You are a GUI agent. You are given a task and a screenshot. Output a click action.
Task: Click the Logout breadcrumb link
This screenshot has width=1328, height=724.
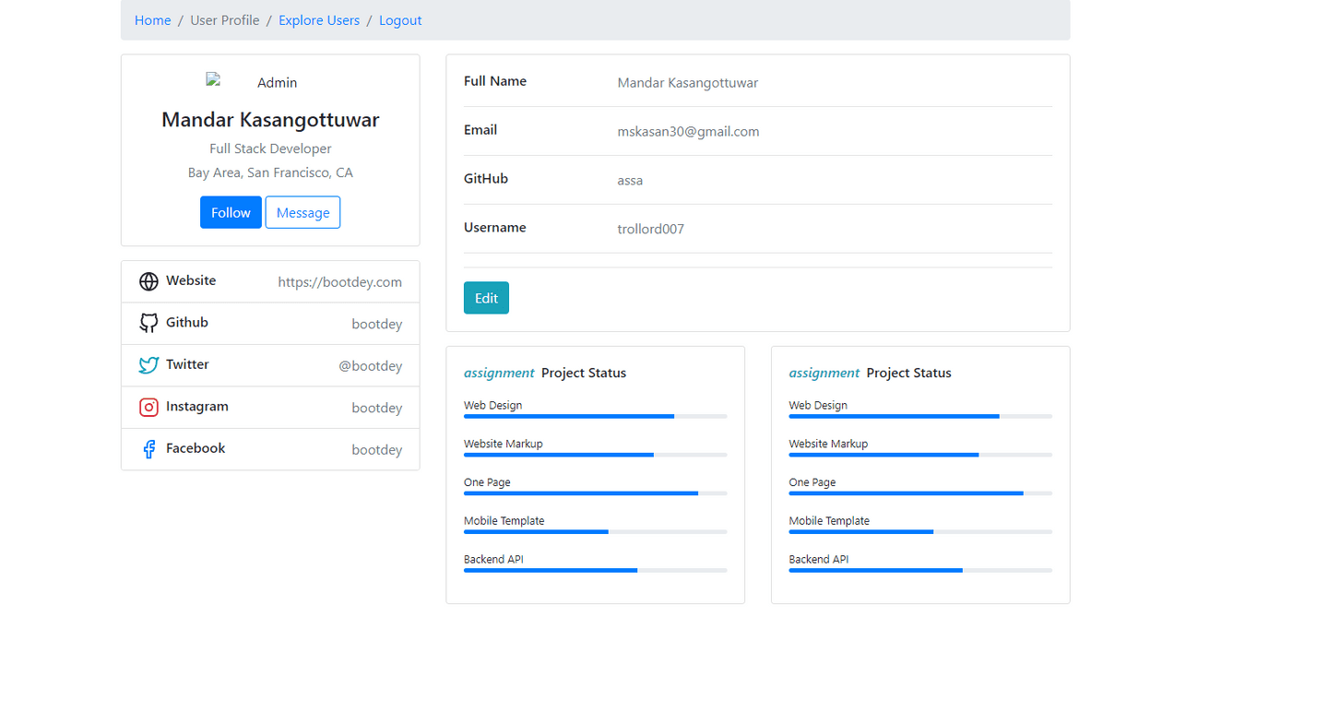[400, 20]
